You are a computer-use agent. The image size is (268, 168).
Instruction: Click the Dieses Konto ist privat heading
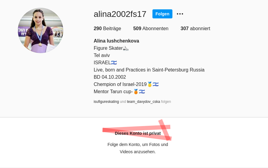[x=138, y=133]
